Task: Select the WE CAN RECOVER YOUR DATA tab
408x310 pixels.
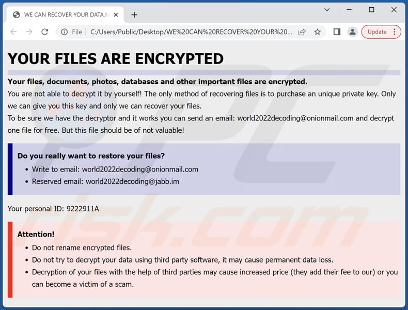Action: (x=62, y=14)
